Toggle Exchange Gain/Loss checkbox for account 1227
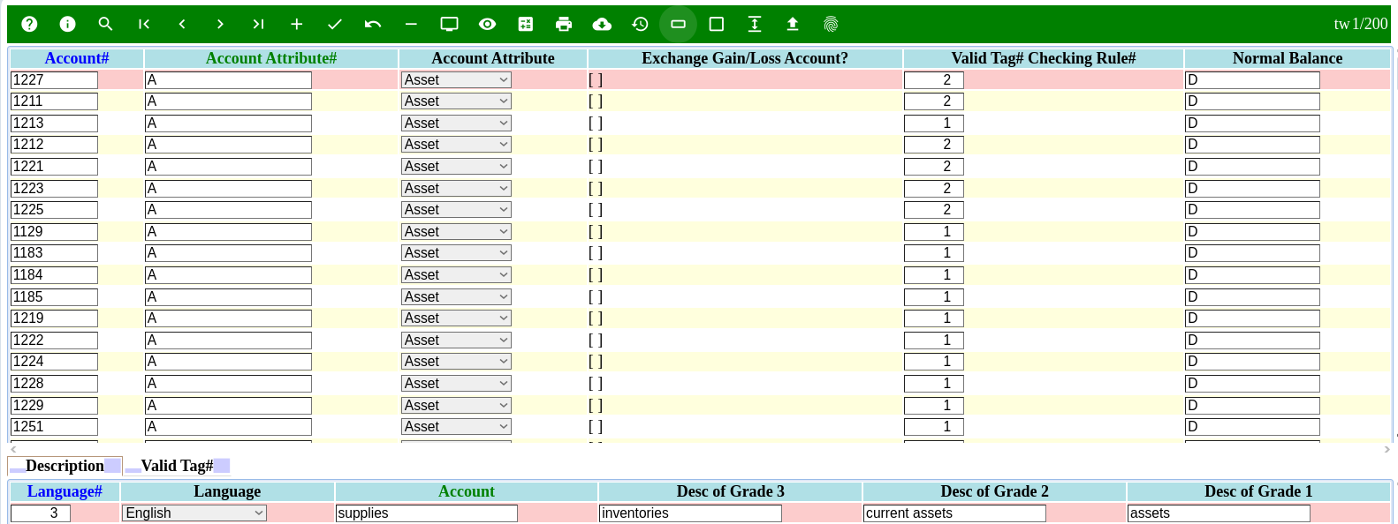1398x524 pixels. [596, 79]
